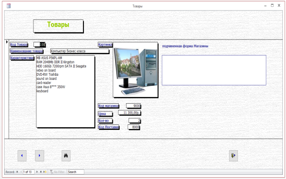Viewport: 286px width, 179px height.
Task: Jump to first record in navigation bar
Action: (17, 172)
